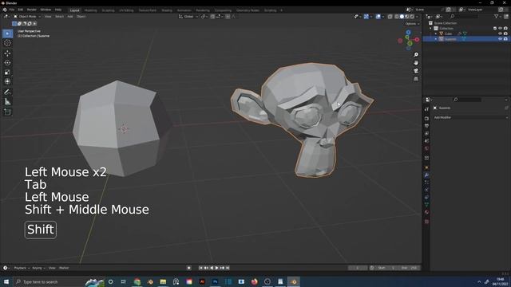Collapse the Collection tree in outliner

(431, 29)
